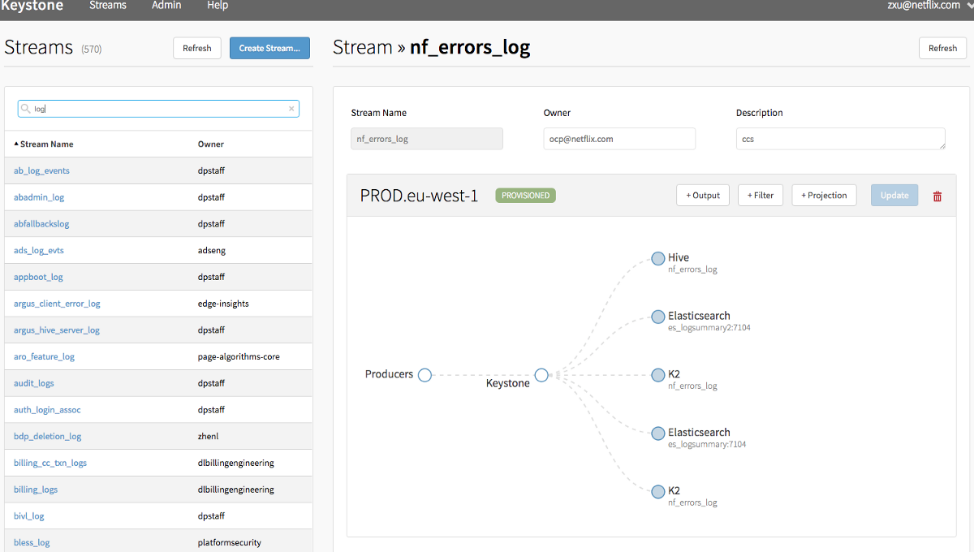The height and width of the screenshot is (552, 974).
Task: Click the Producers node circle
Action: tap(425, 375)
